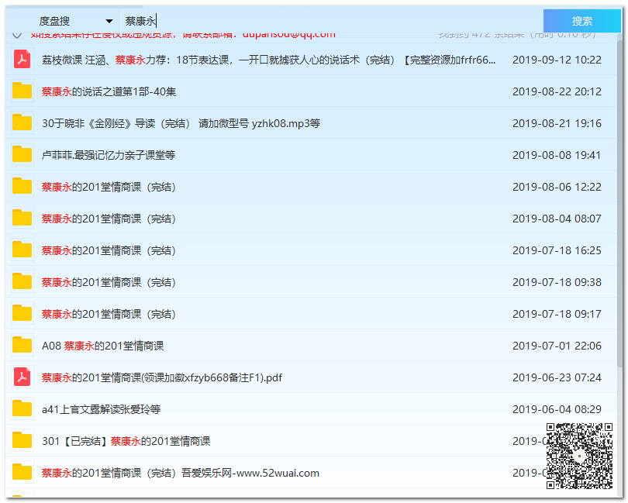
Task: Click the search field containing 蔡康永
Action: (331, 21)
